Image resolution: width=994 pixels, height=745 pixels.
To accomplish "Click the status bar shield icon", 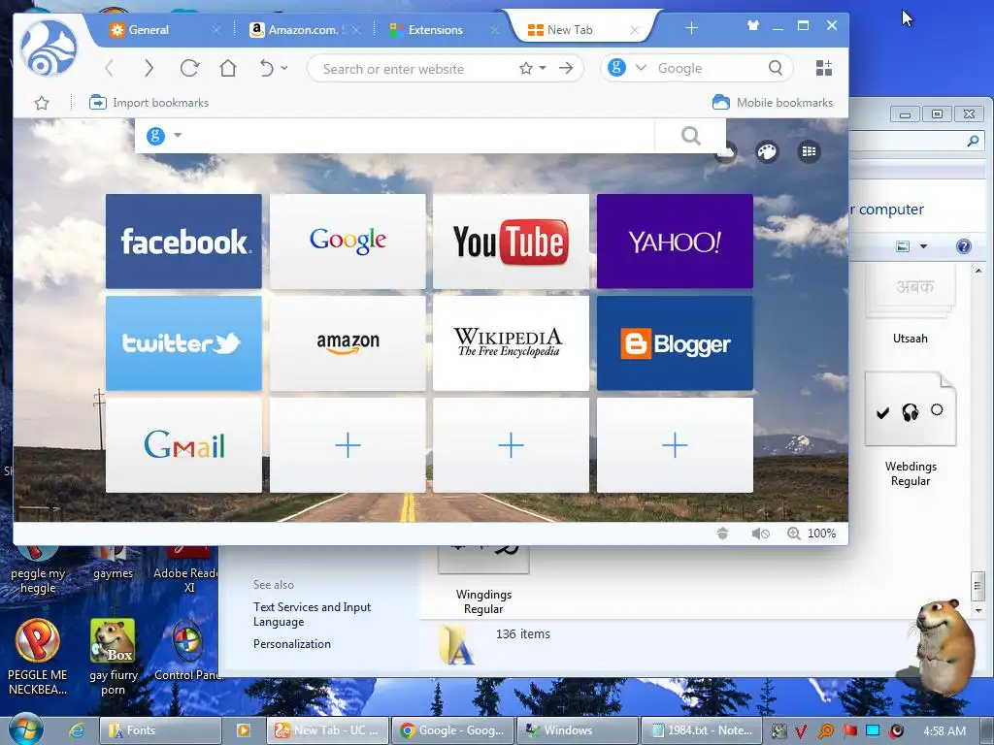I will [722, 534].
